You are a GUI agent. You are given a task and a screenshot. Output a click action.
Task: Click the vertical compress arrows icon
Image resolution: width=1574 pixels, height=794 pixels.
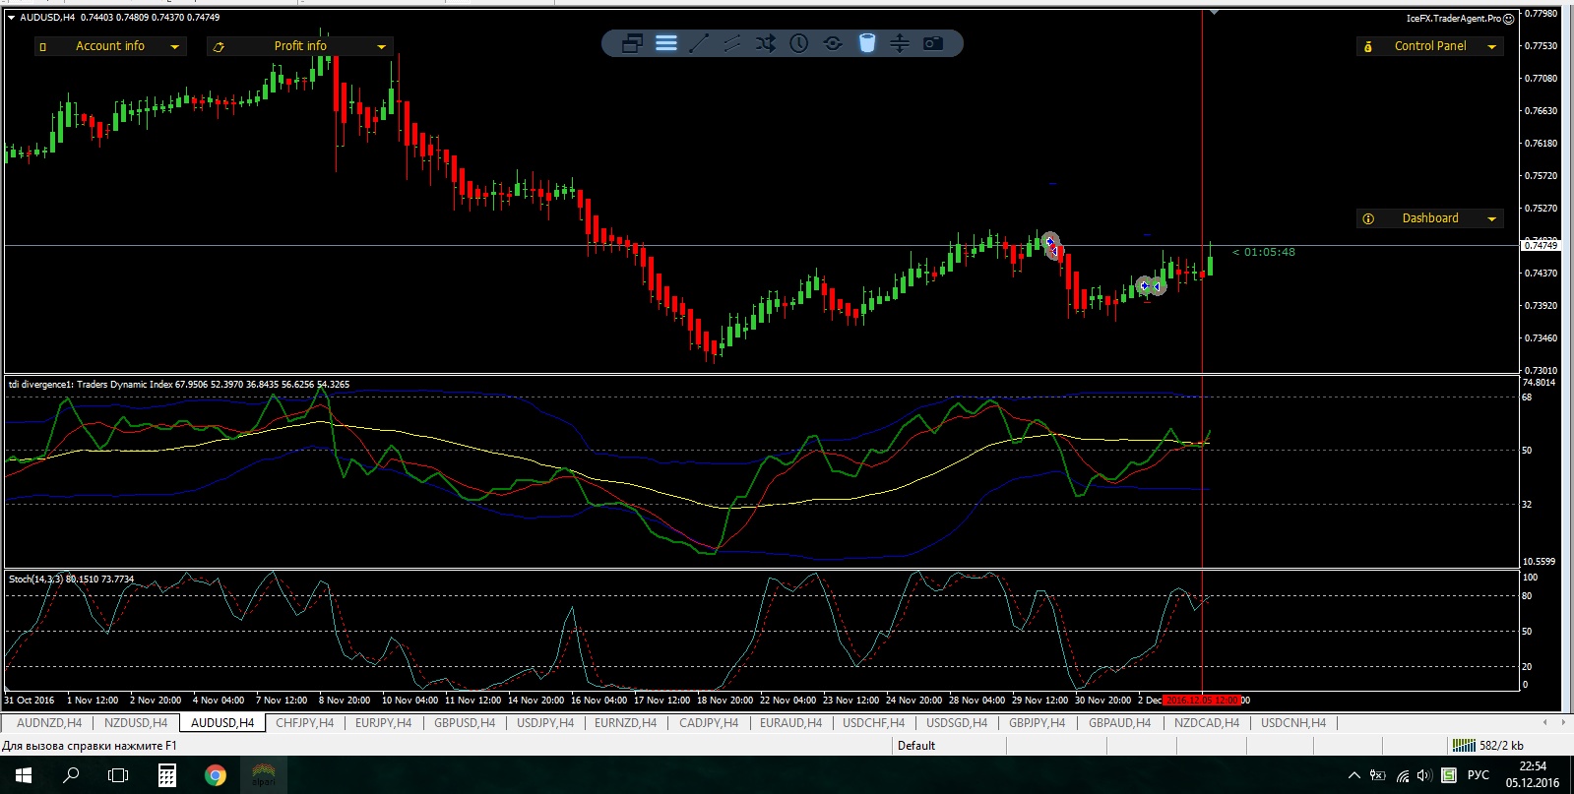click(x=900, y=43)
